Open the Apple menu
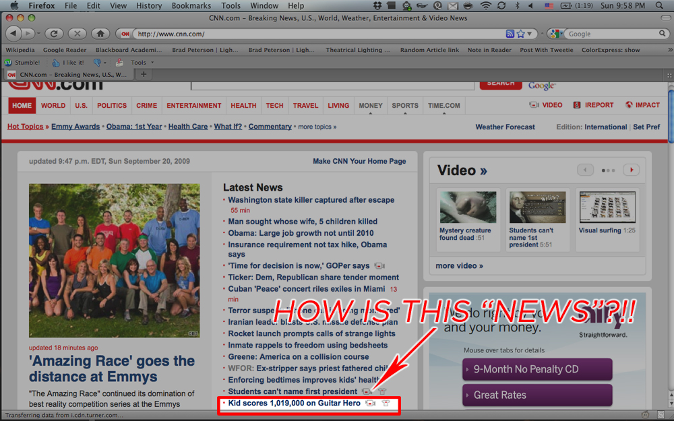The image size is (674, 421). pyautogui.click(x=14, y=5)
